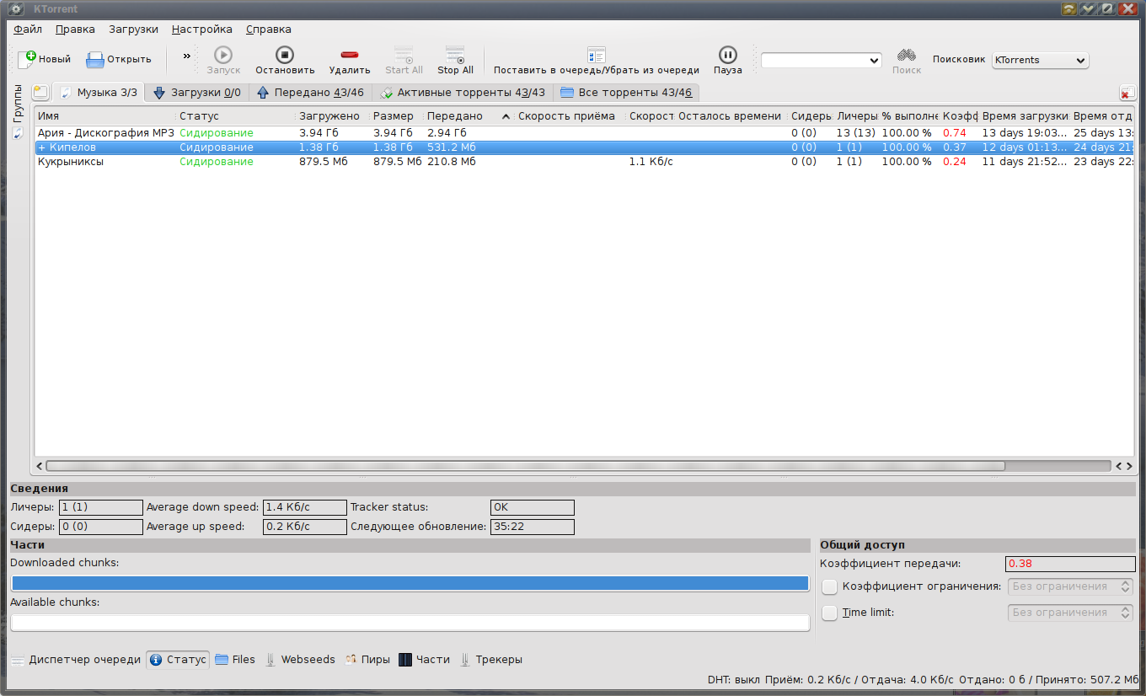Image resolution: width=1146 pixels, height=696 pixels.
Task: Close current tab with red X icon
Action: pos(1127,93)
